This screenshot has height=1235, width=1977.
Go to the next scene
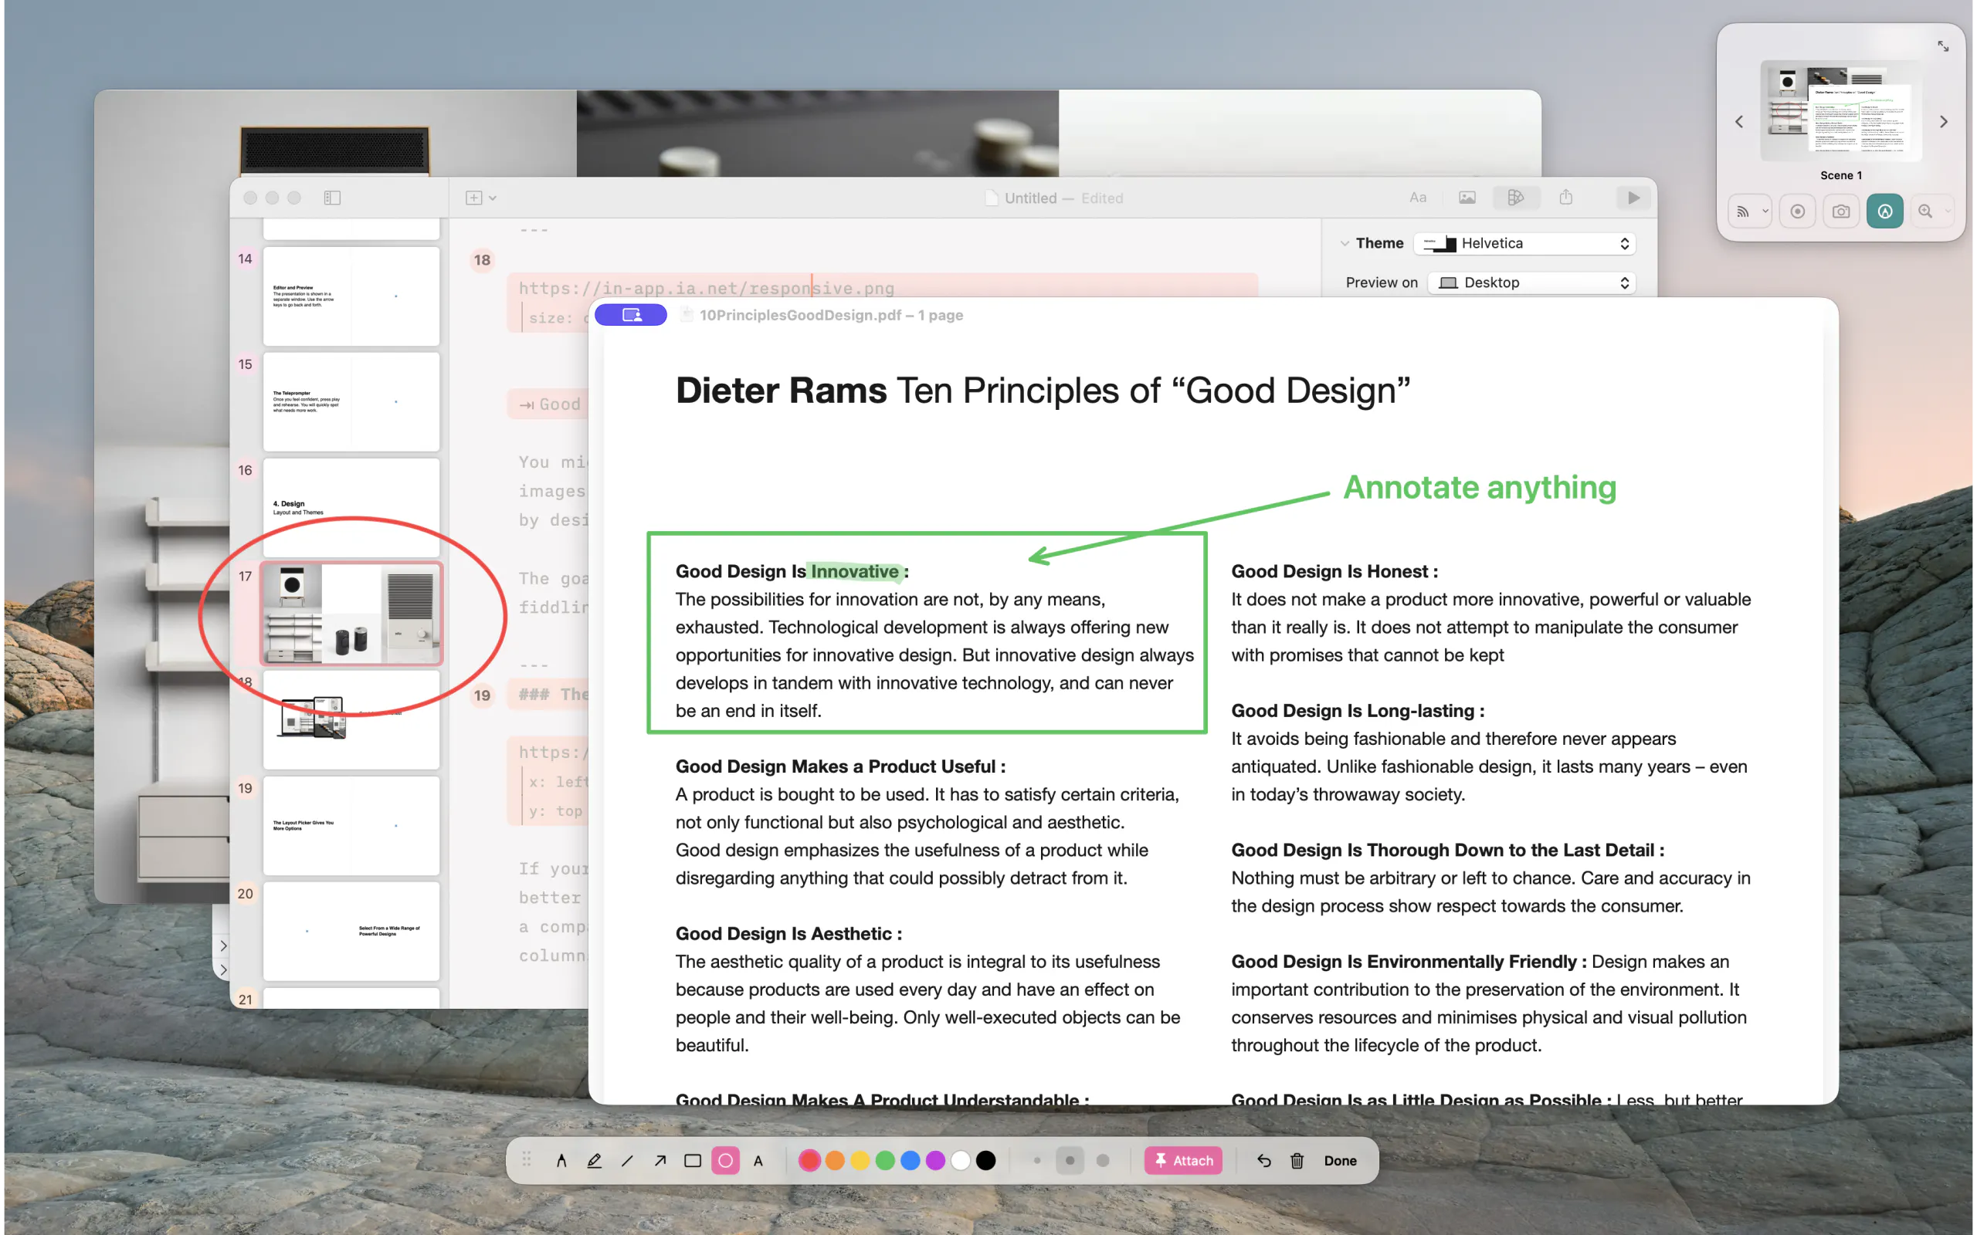tap(1944, 122)
